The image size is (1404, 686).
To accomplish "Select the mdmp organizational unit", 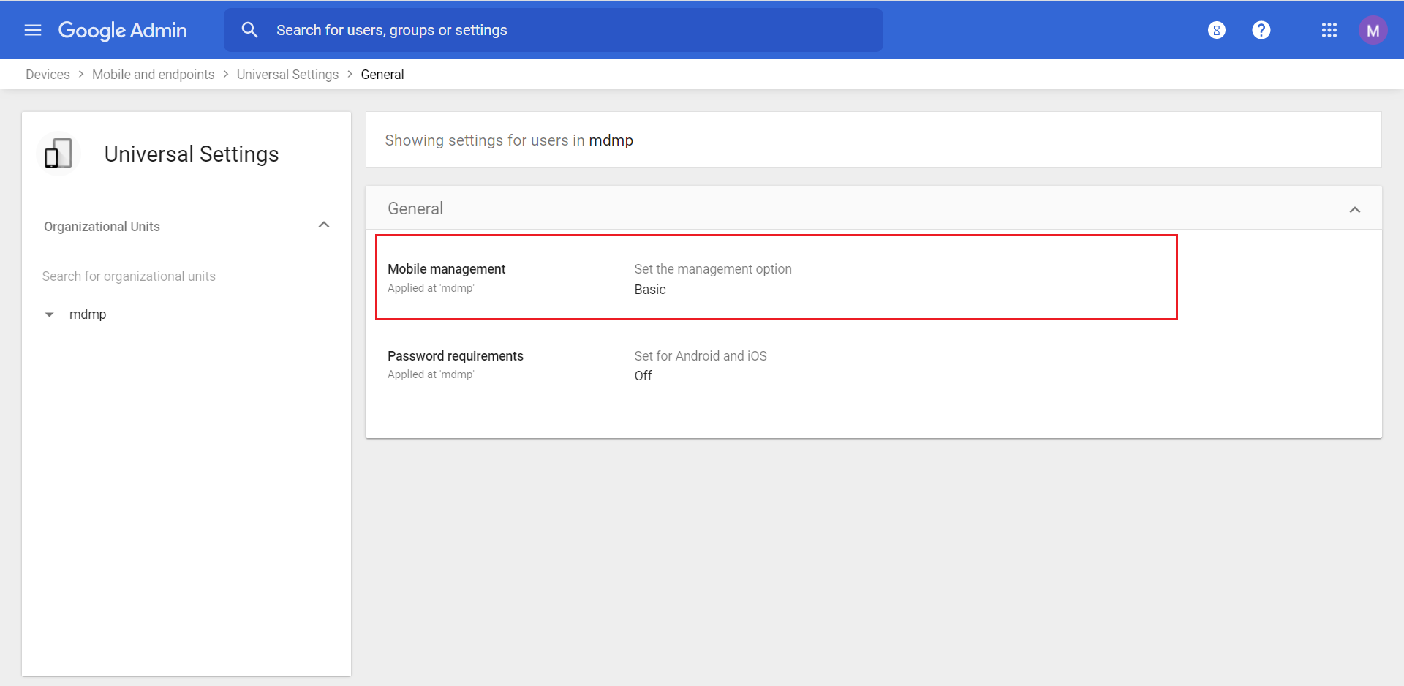I will click(x=88, y=314).
